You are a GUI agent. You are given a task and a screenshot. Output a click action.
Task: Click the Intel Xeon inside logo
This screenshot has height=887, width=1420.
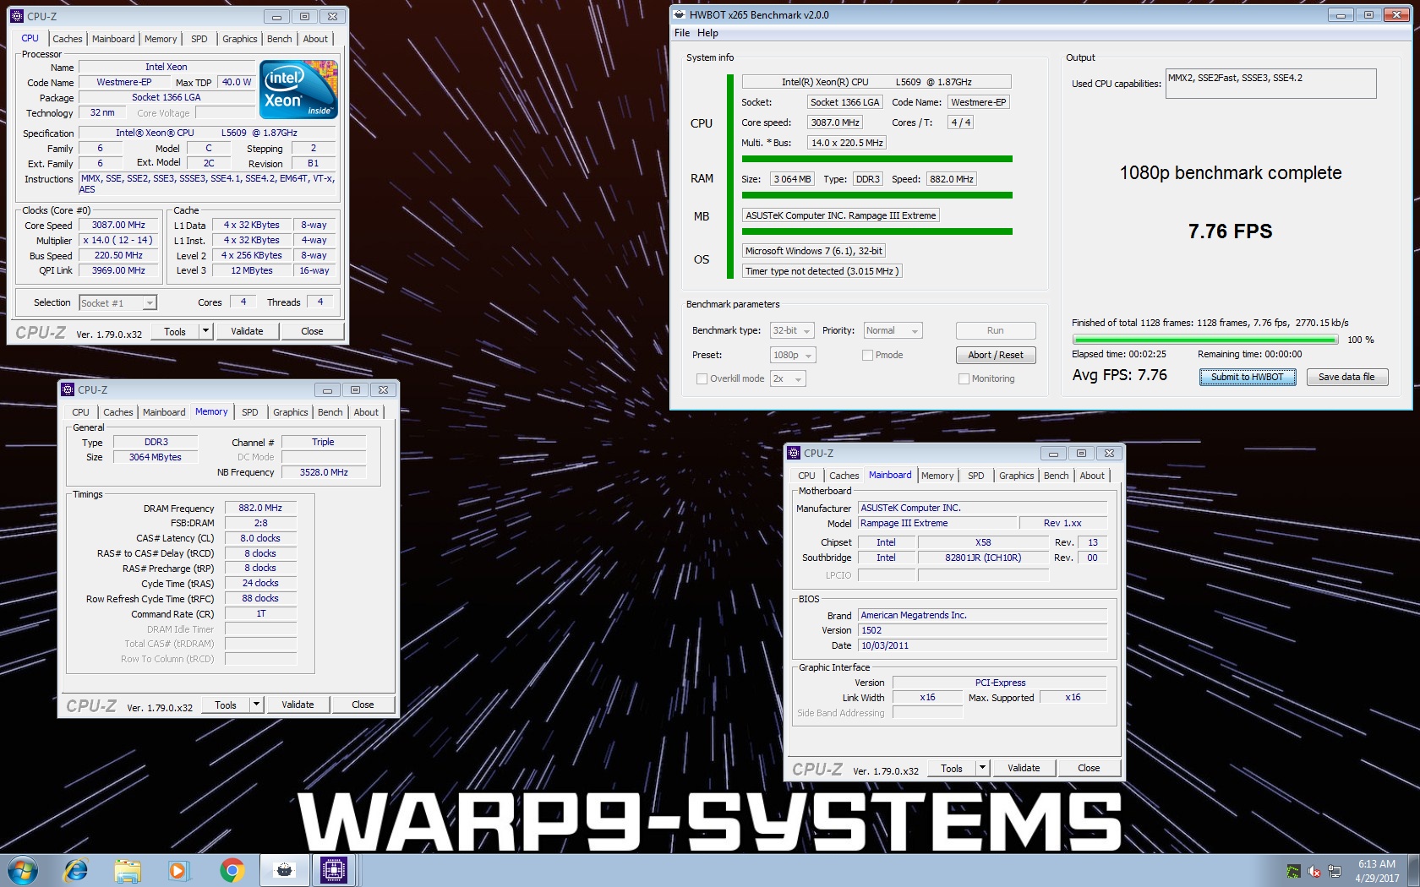point(298,89)
